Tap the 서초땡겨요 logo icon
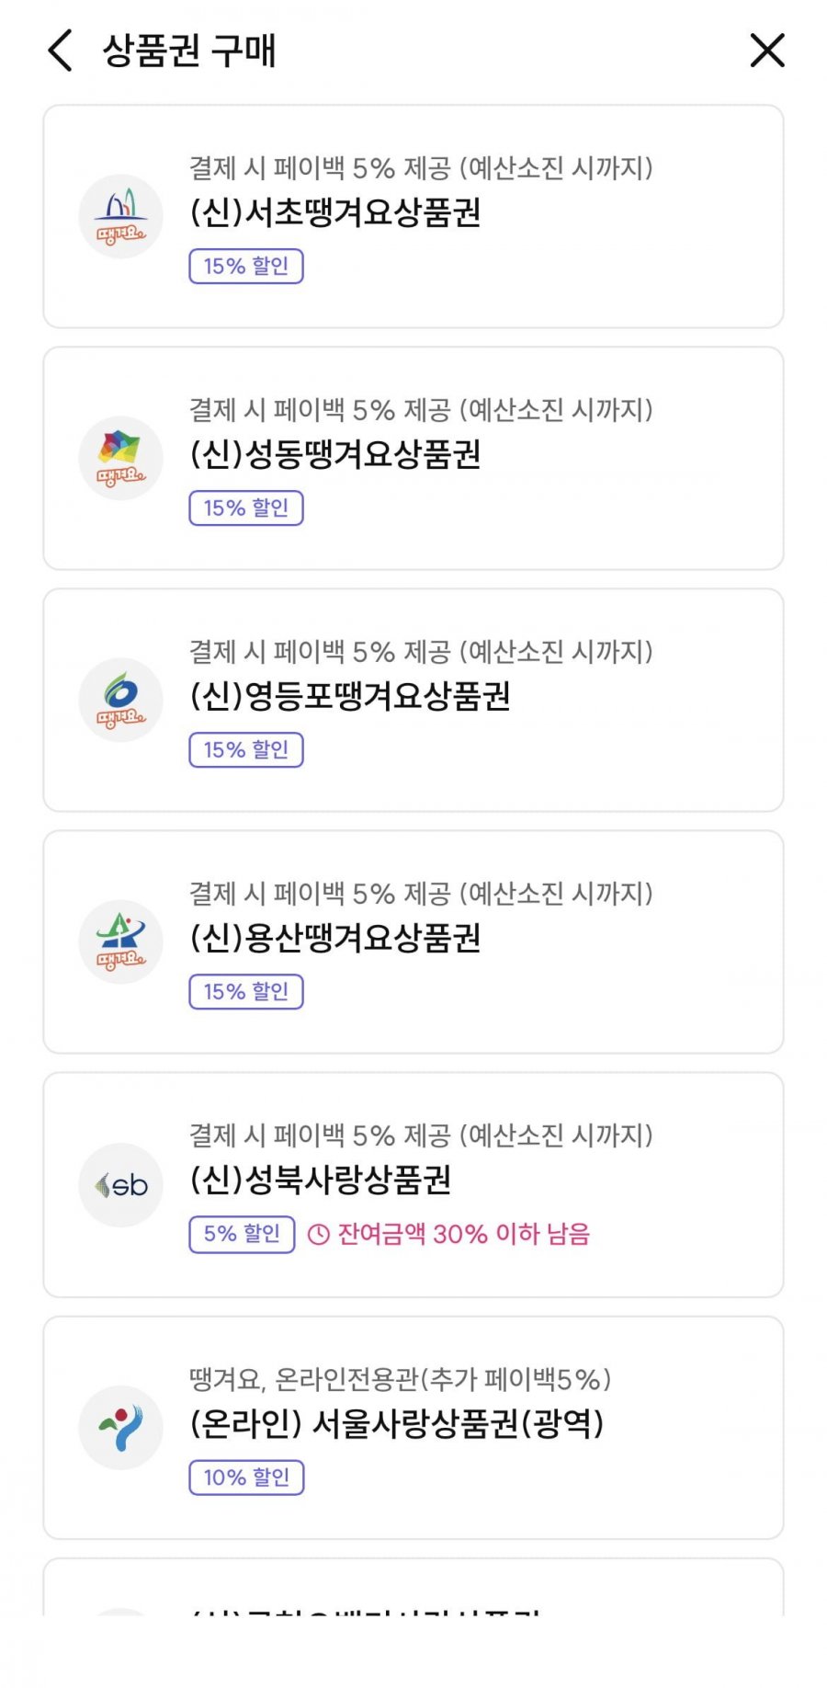 click(x=120, y=216)
